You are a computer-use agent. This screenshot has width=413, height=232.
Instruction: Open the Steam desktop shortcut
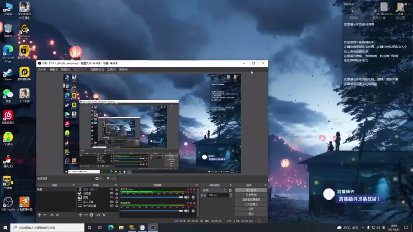pyautogui.click(x=8, y=74)
